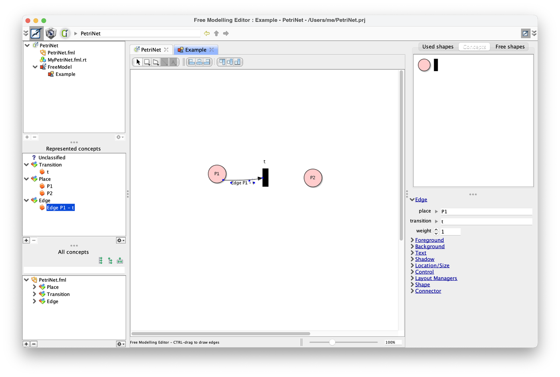Align selected shapes to vertical middle
This screenshot has height=377, width=560.
point(230,62)
